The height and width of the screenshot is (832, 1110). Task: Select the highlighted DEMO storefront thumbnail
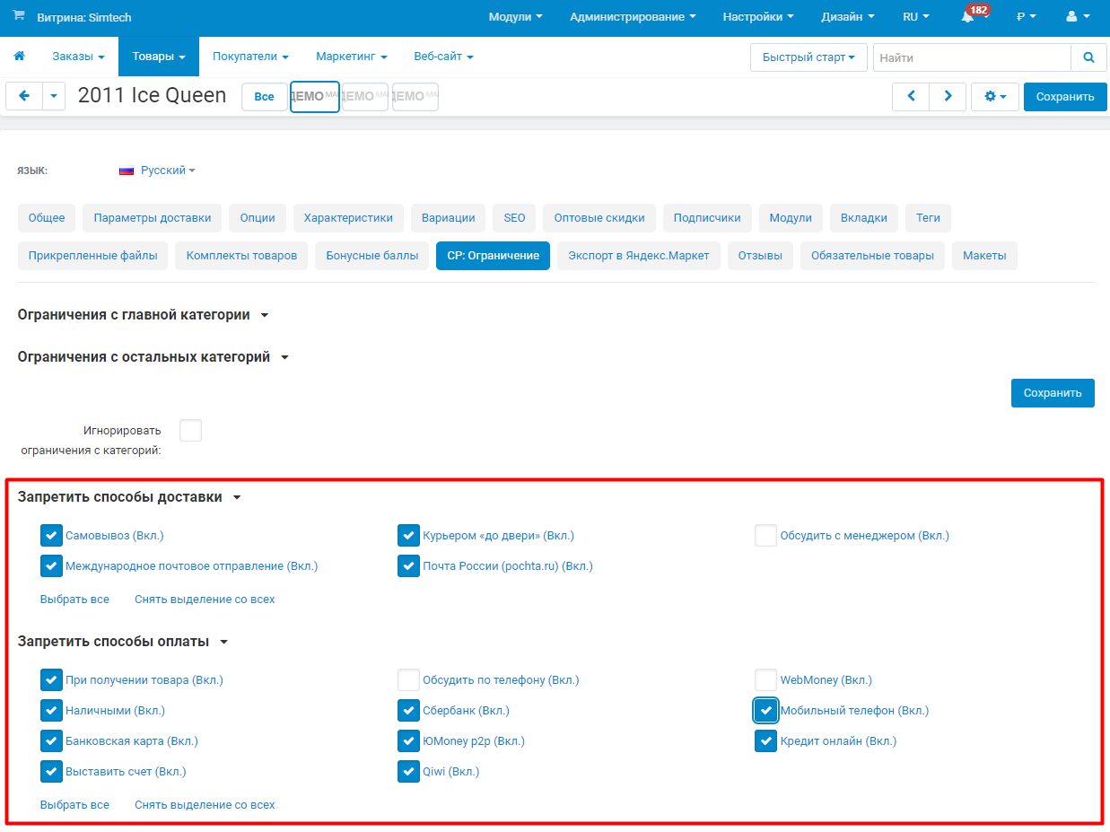315,97
